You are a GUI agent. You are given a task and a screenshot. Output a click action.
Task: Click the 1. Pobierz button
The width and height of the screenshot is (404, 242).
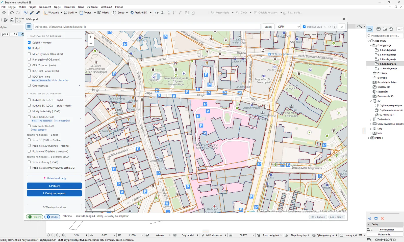click(x=54, y=186)
